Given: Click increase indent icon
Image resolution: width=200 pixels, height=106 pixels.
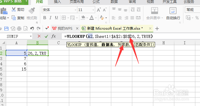Looking at the screenshot, I should click(x=138, y=9).
